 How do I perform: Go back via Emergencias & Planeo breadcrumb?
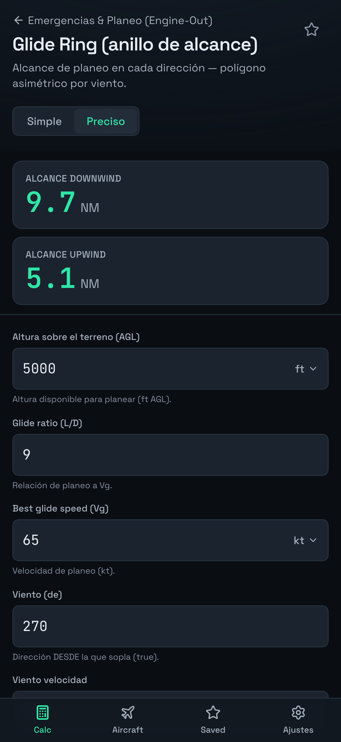coord(120,20)
